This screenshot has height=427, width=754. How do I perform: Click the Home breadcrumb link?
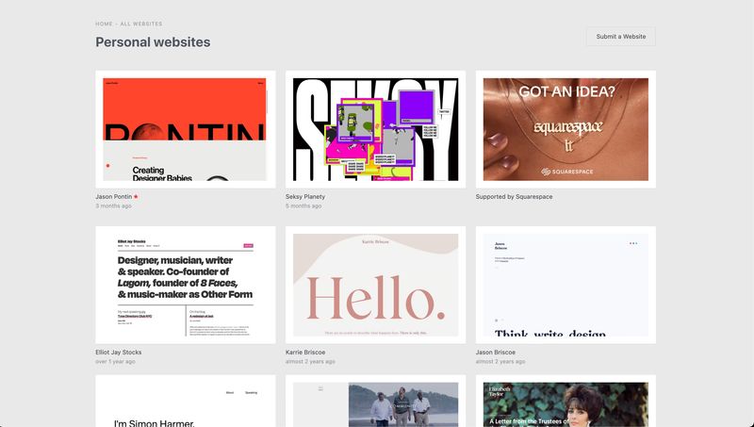(104, 24)
